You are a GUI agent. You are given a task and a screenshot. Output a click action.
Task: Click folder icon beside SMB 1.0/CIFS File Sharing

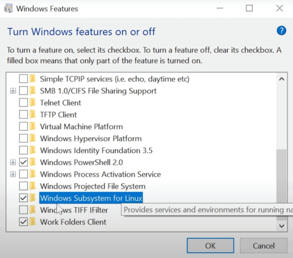[x=32, y=91]
